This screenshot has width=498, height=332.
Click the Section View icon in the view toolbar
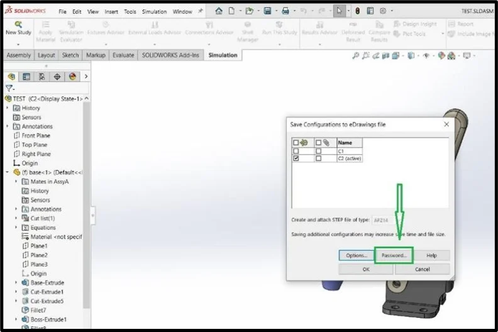coord(385,56)
